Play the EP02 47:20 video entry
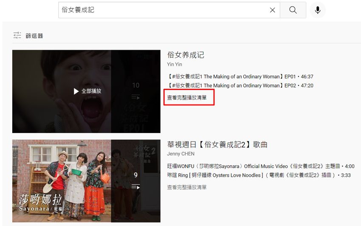The image size is (361, 226). [240, 85]
